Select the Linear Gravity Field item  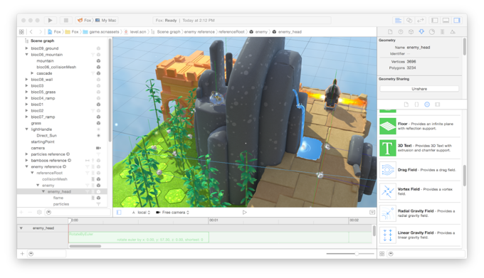pos(420,235)
